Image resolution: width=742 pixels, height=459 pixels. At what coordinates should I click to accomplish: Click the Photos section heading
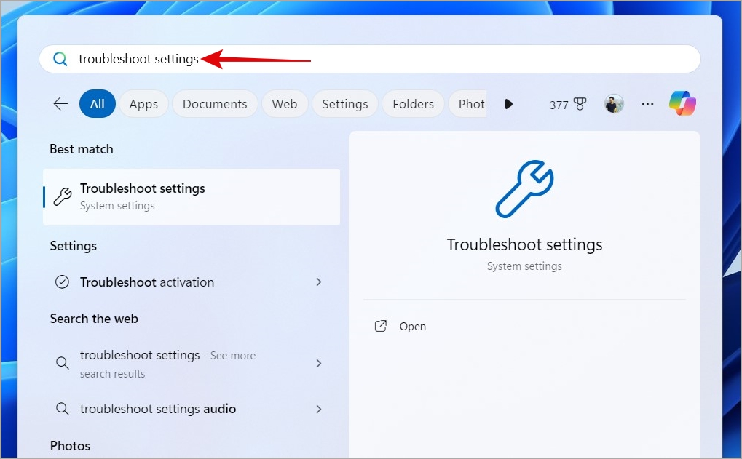[x=70, y=446]
